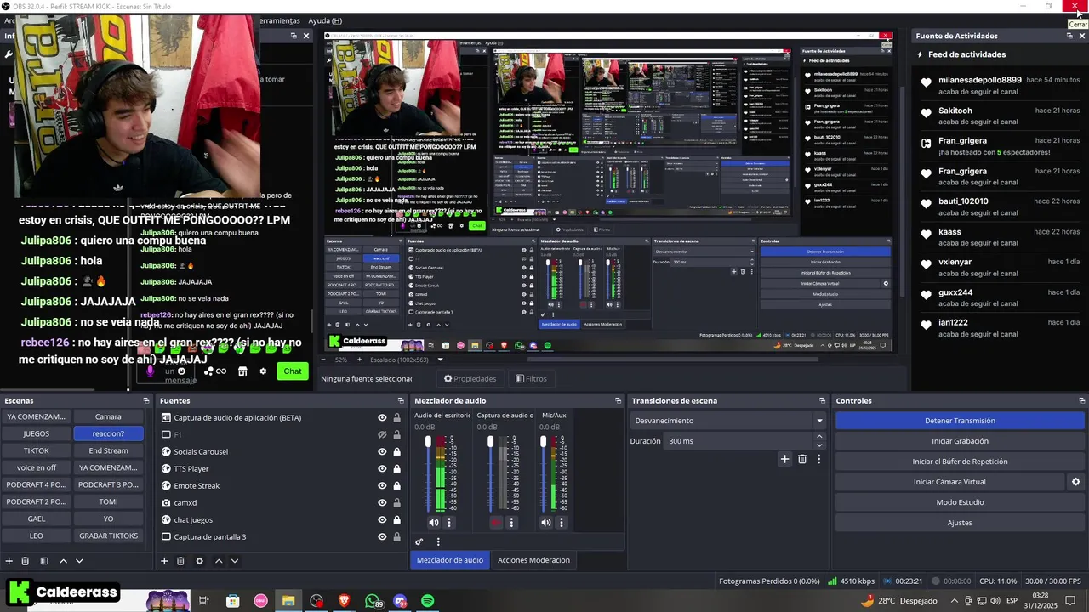The width and height of the screenshot is (1089, 612).
Task: Open virtual camera settings gear
Action: point(1075,482)
